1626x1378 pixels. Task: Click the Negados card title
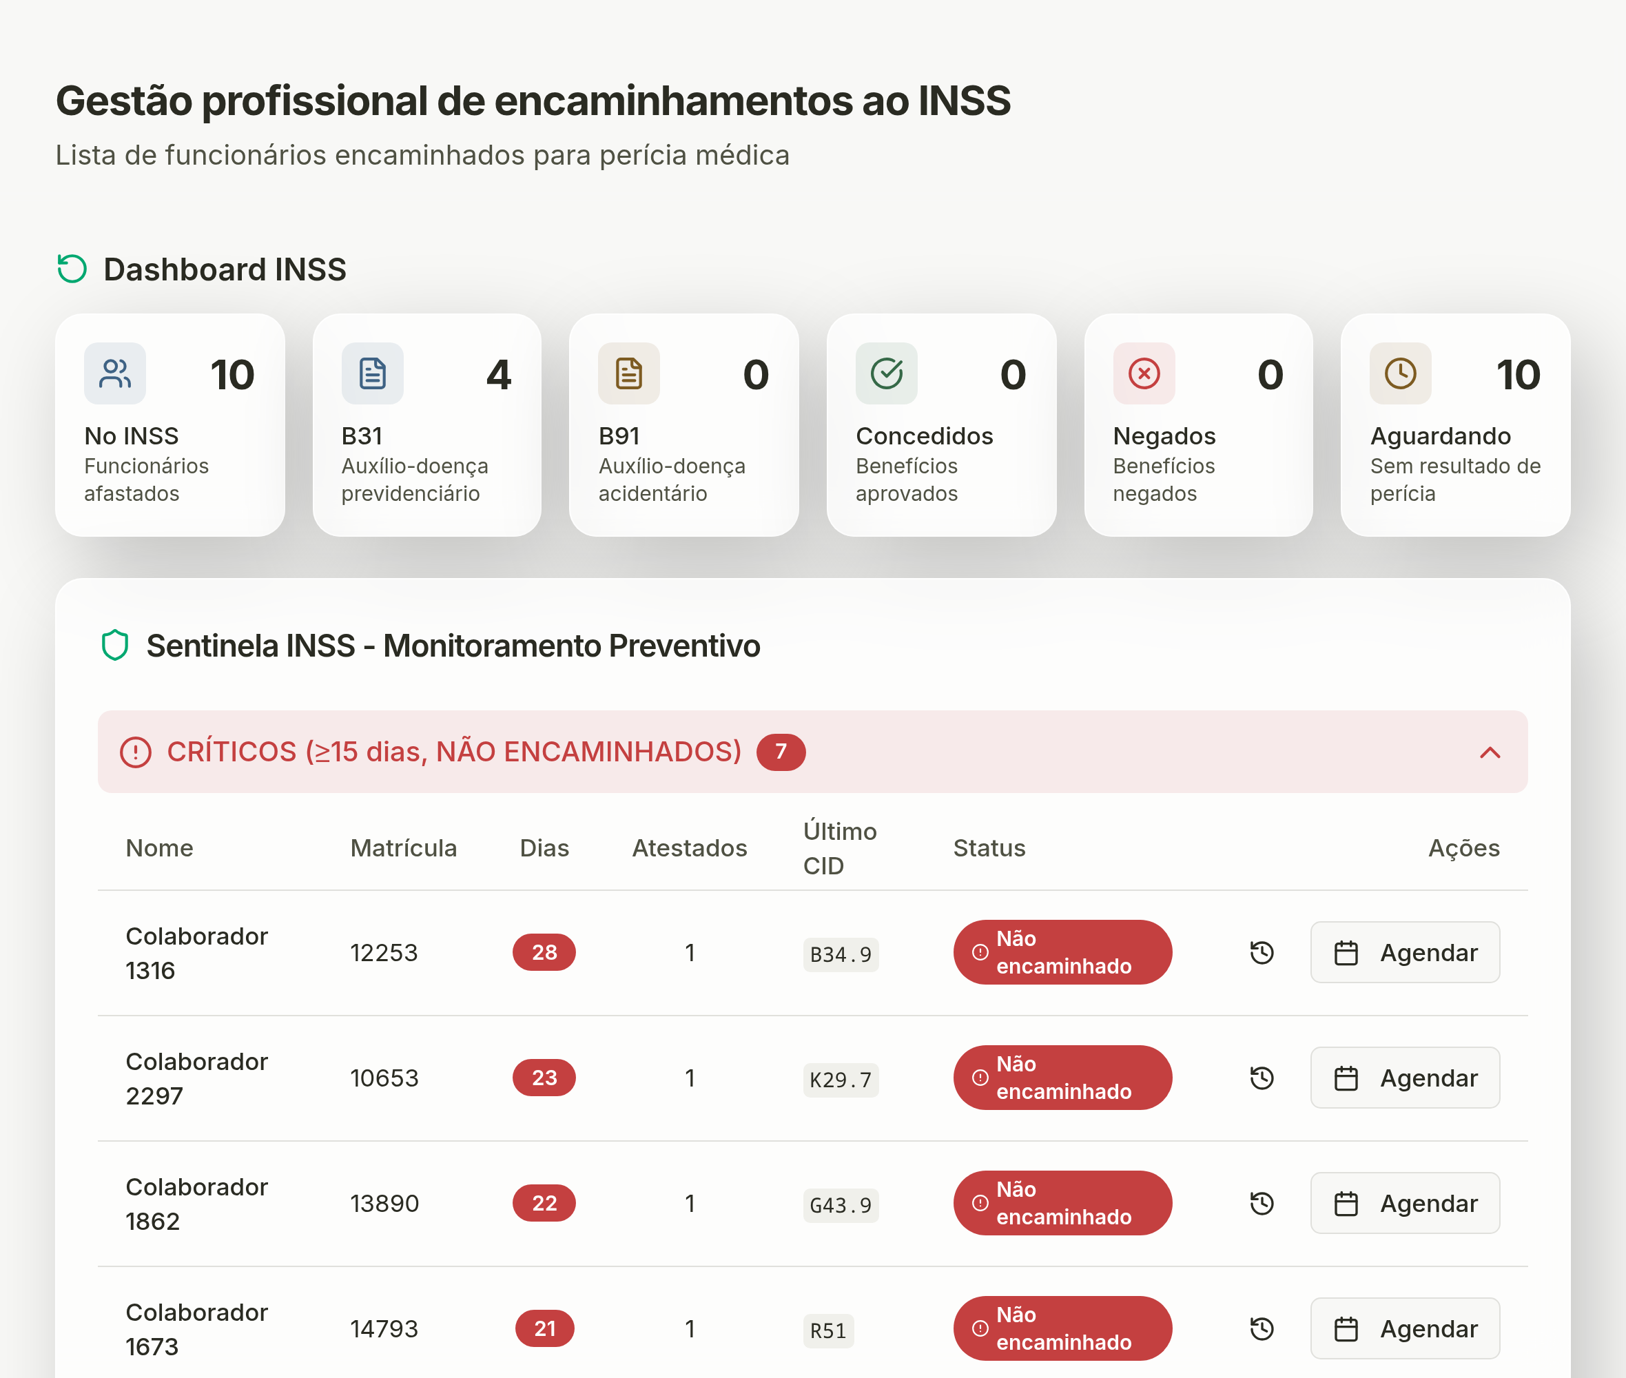pos(1164,436)
